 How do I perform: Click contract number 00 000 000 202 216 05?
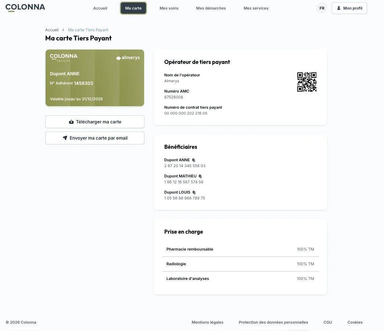pos(186,113)
